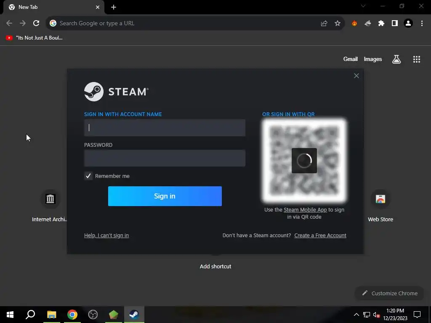The image size is (431, 323).
Task: Open the Extensions puzzle piece menu
Action: [381, 24]
